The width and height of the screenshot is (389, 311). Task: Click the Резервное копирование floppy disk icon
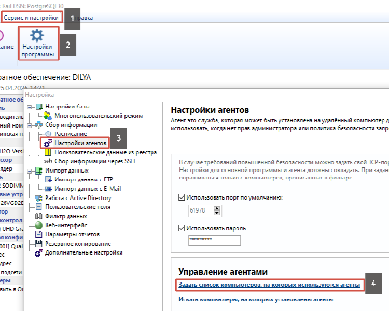pos(39,244)
